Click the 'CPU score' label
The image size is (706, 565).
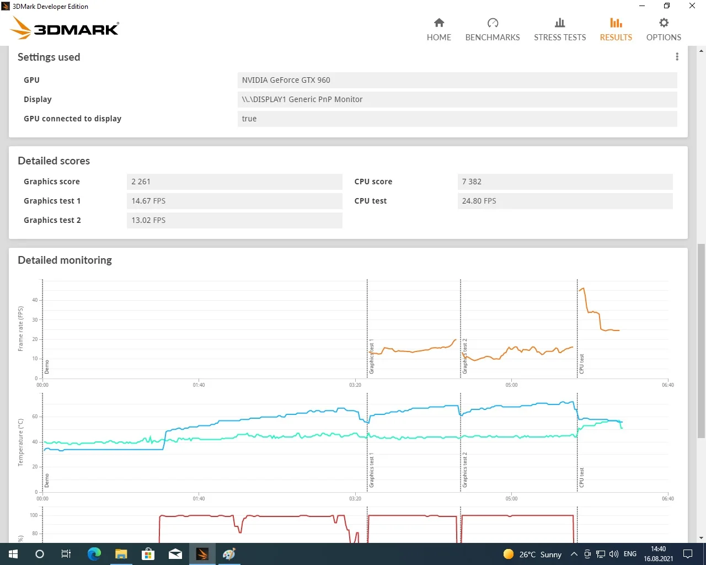[373, 182]
